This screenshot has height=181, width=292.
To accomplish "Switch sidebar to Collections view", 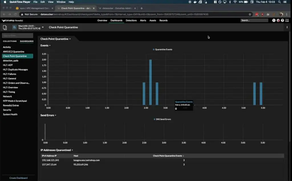I will 10,41.
